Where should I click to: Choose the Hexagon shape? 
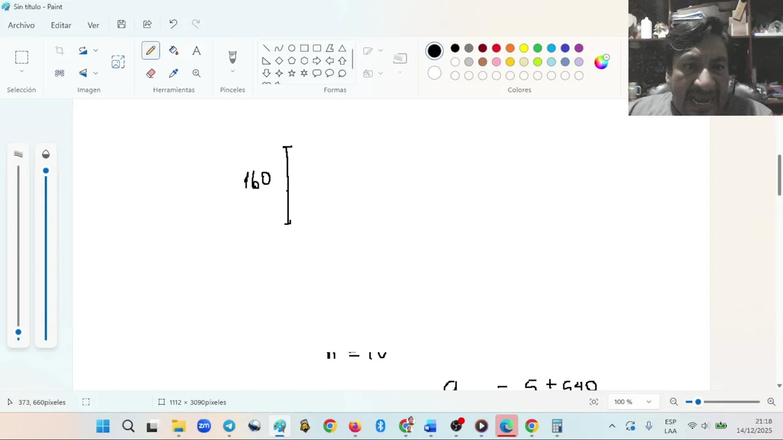click(x=304, y=61)
